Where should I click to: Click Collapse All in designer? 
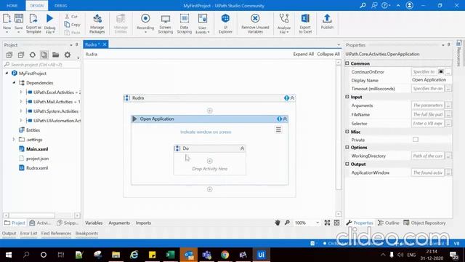click(x=328, y=54)
